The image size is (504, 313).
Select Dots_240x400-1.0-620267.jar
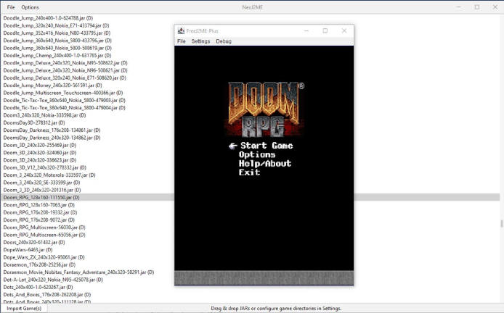[x=38, y=288]
